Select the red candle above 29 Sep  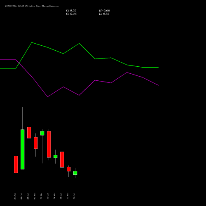pos(16,164)
